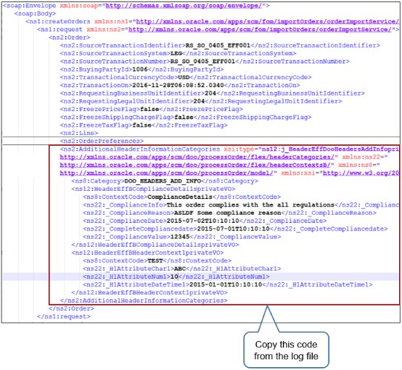The image size is (402, 370).
Task: Click closing HeaderEffBComplianceDetailsprivateVO tag
Action: [155, 244]
